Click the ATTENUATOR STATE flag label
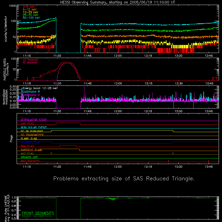Image resolution: width=222 pixels, height=222 pixels. [x=34, y=120]
